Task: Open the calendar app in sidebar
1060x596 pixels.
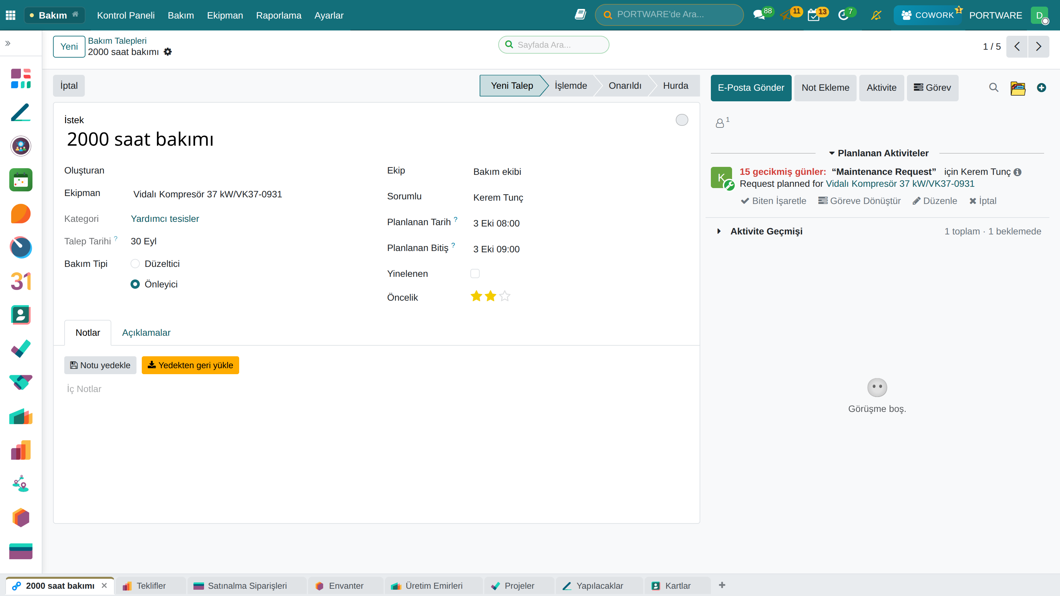Action: [21, 180]
